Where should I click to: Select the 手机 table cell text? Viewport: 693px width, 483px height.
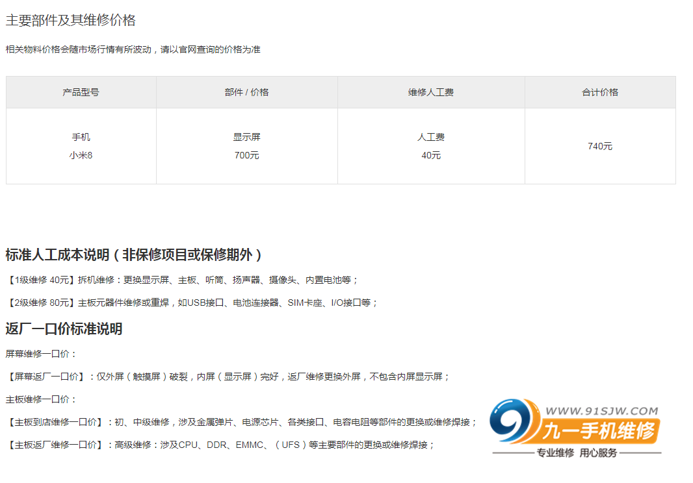[81, 138]
